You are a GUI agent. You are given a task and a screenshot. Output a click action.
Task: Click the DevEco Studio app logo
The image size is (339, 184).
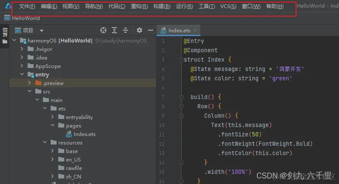pos(8,6)
